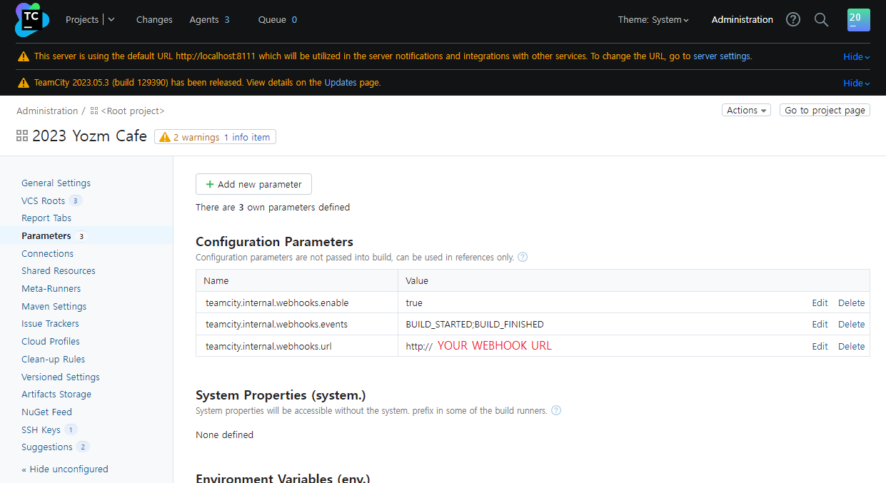Click the TeamCity logo icon

point(32,20)
